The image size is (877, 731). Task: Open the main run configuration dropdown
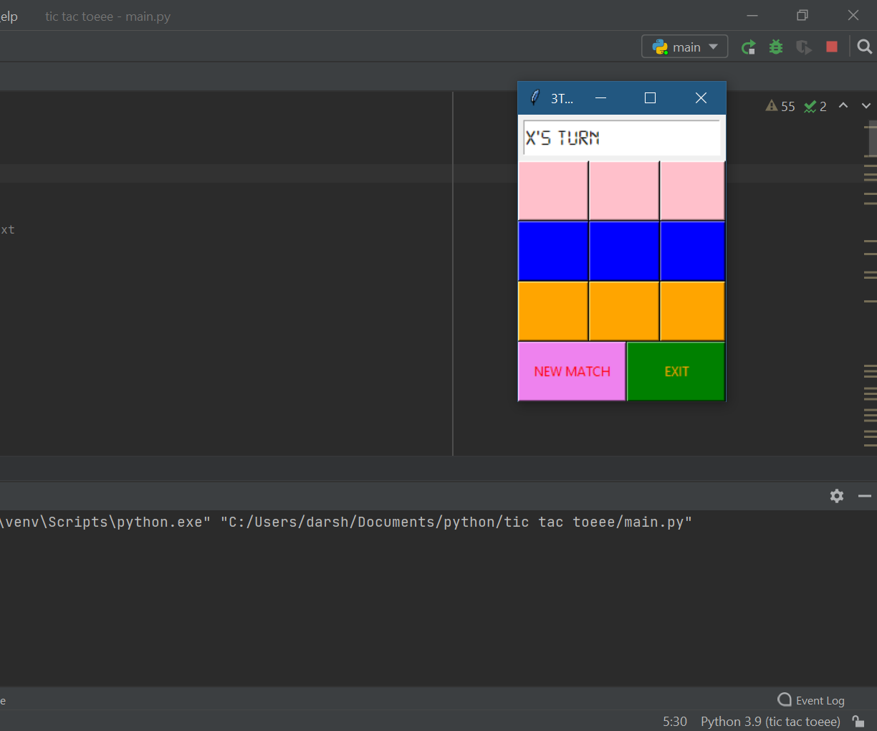(684, 46)
